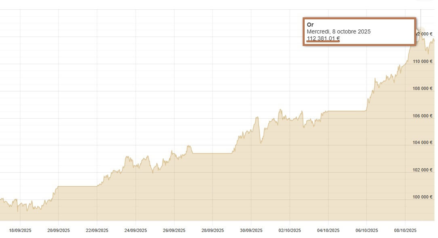The height and width of the screenshot is (238, 438).
Task: Select the 110 000 € axis value
Action: point(423,61)
